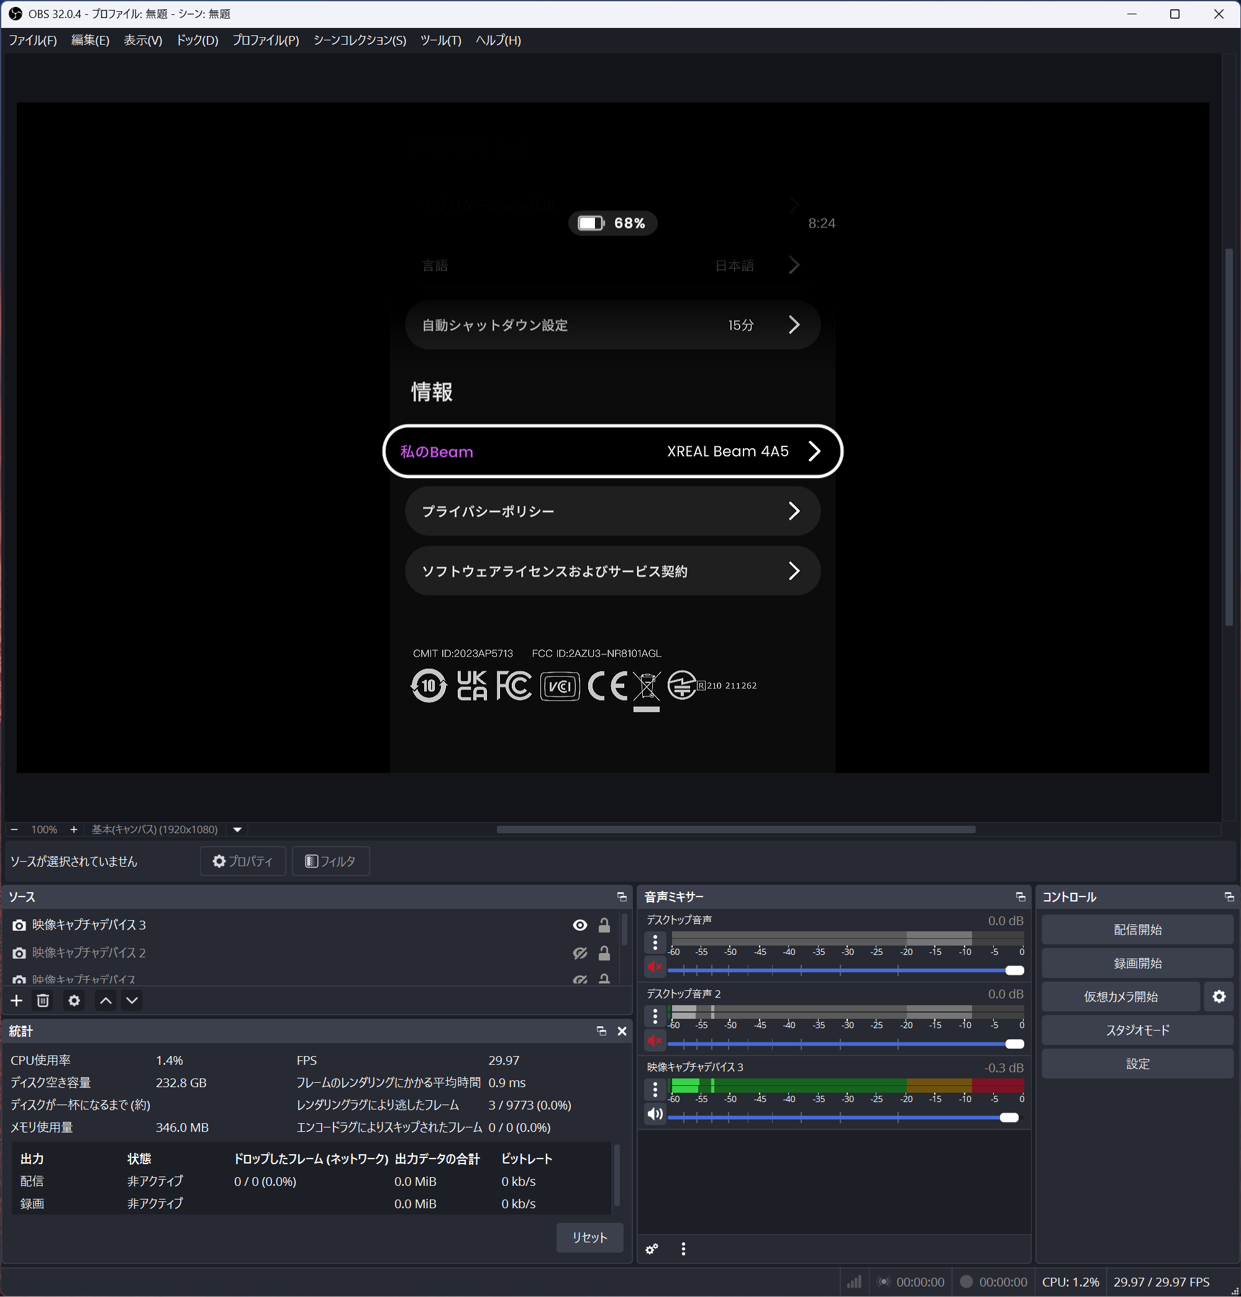This screenshot has width=1241, height=1297.
Task: Open the ツール(T) menu
Action: coord(440,40)
